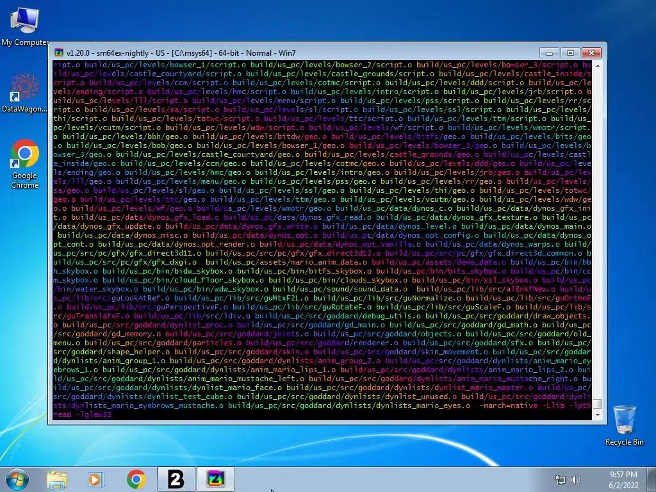The image size is (656, 492).
Task: Click the terminal scrollbar thumb
Action: point(598,404)
